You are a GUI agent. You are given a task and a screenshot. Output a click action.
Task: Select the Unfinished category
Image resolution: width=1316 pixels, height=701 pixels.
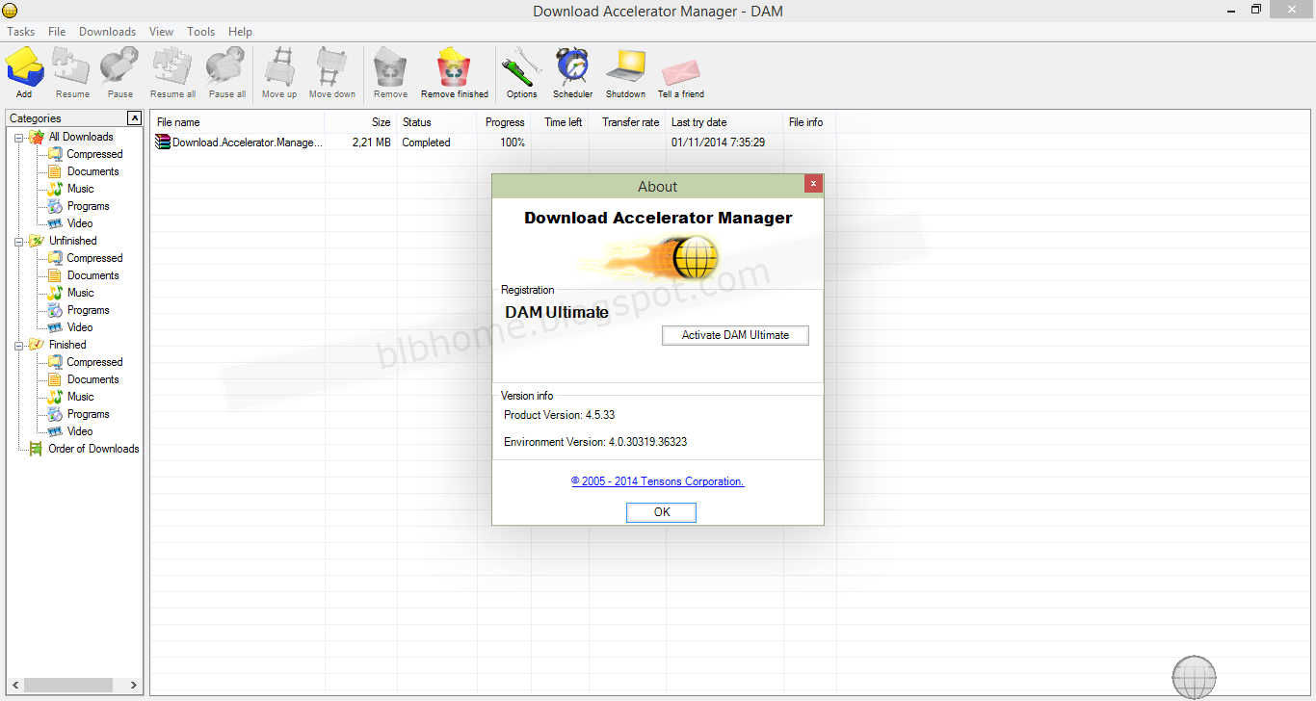[73, 241]
